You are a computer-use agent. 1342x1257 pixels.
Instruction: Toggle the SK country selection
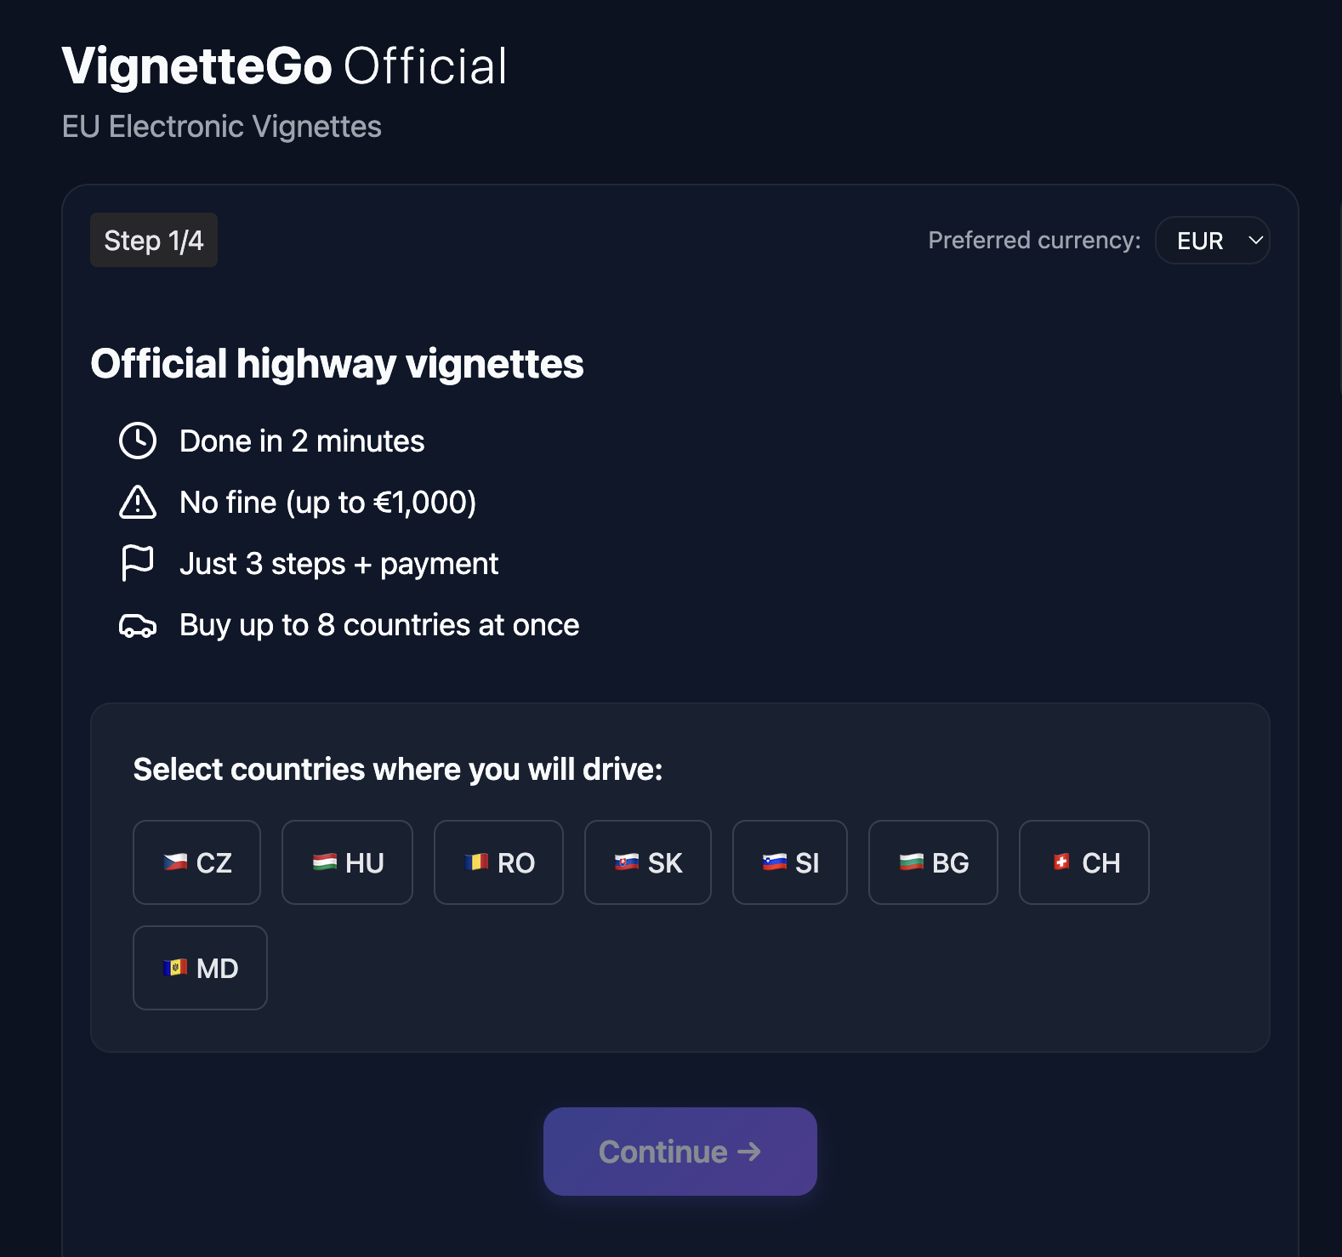(x=647, y=862)
